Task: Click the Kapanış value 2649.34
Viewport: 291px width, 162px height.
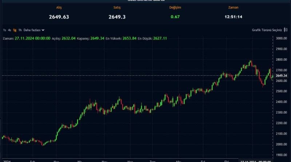Action: coord(97,39)
